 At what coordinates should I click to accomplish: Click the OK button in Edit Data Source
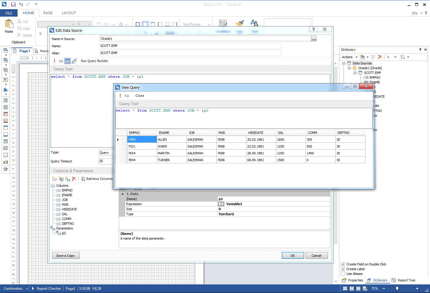293,256
